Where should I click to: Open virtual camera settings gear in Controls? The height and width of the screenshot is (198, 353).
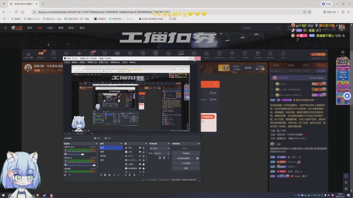coord(197,158)
